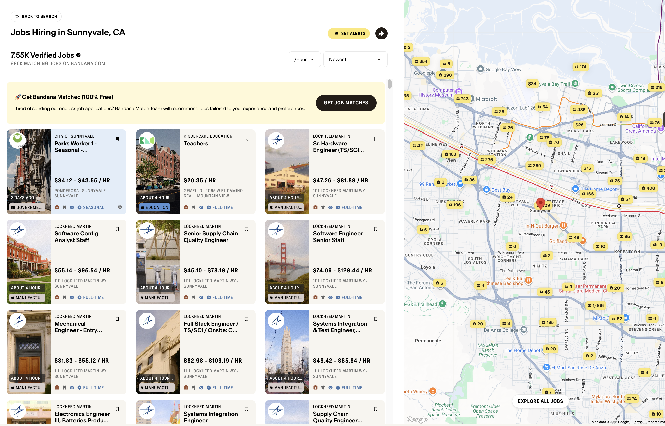Image resolution: width=665 pixels, height=426 pixels.
Task: Click the job list scrollbar thumb
Action: 389,84
